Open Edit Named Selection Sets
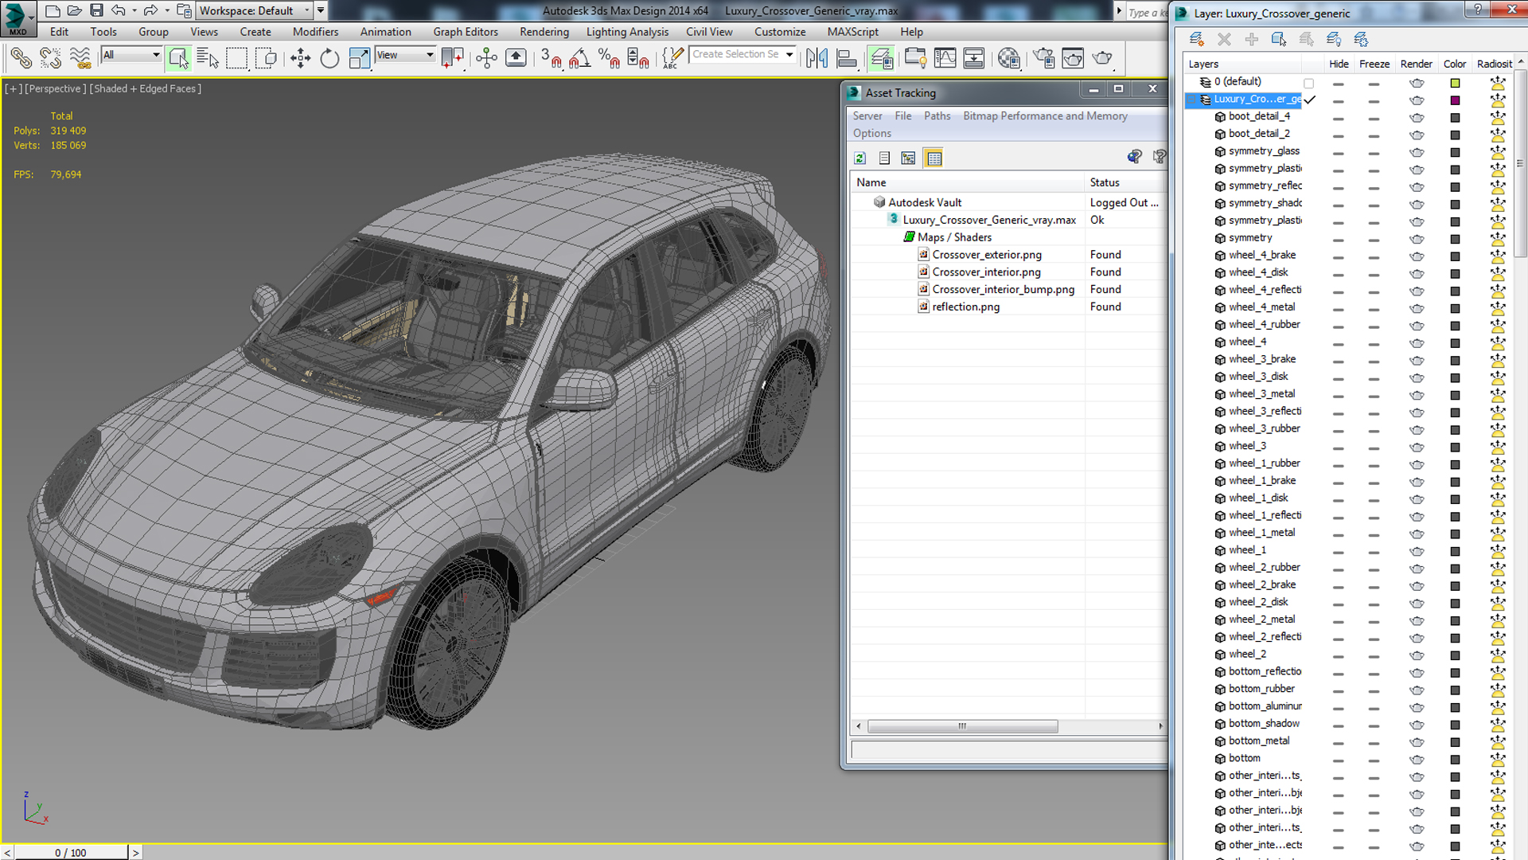Image resolution: width=1528 pixels, height=860 pixels. pos(672,58)
